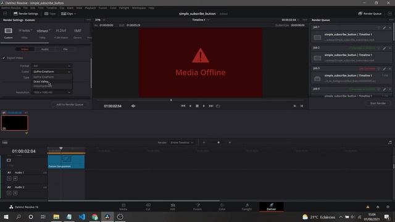Toggle Export Video checkbox

point(4,58)
